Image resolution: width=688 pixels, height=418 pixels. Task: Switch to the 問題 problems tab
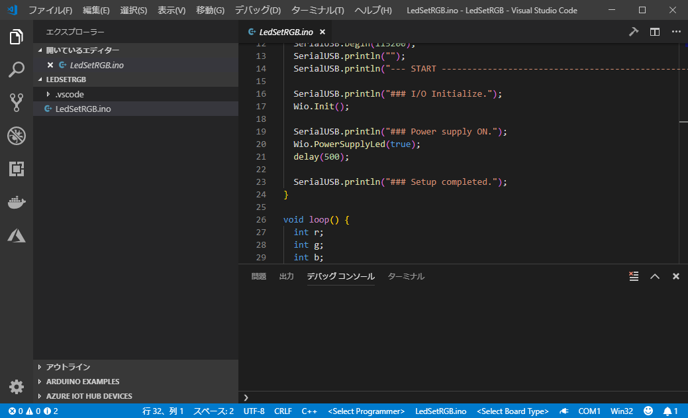(x=259, y=276)
